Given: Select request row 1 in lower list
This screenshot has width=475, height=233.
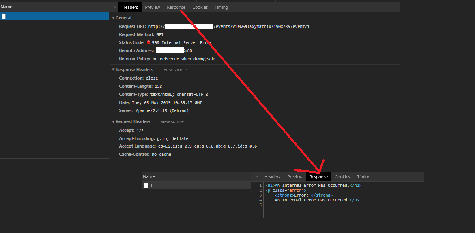Looking at the screenshot, I should [196, 186].
